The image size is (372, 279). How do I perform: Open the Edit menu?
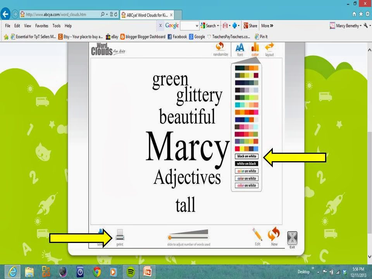click(x=17, y=26)
